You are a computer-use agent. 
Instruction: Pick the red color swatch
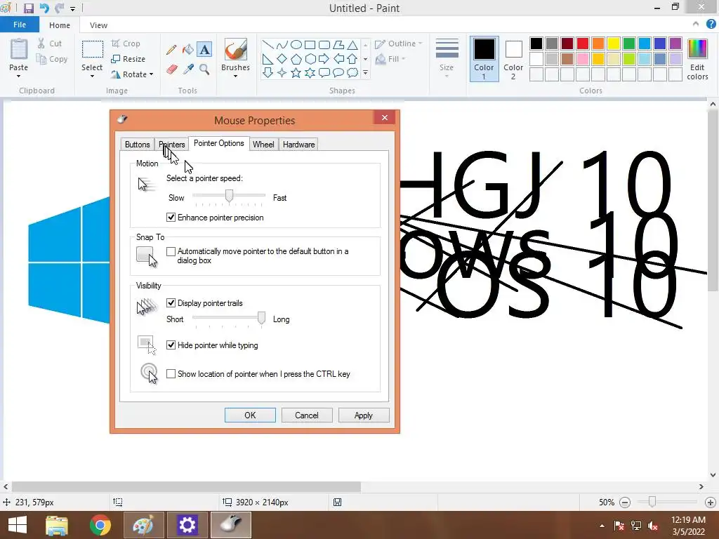pyautogui.click(x=583, y=44)
